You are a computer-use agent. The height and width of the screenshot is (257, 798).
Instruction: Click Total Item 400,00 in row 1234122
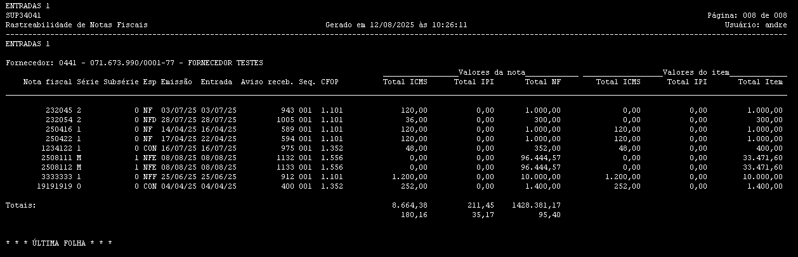coord(769,148)
